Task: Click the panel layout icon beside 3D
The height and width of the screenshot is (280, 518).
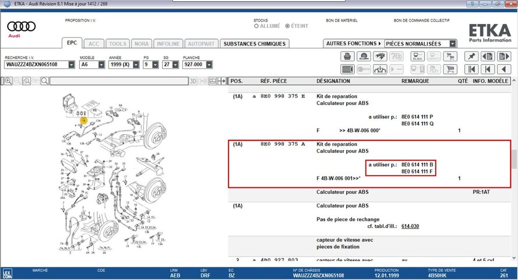Action: 213,81
